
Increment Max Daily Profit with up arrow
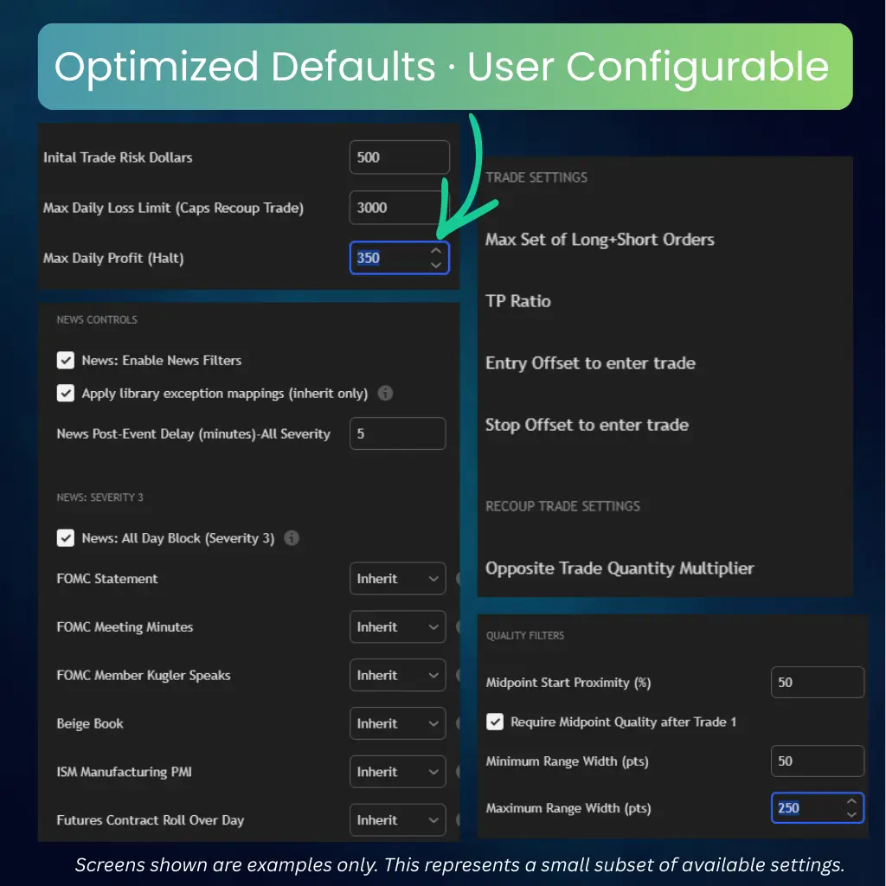click(x=436, y=251)
